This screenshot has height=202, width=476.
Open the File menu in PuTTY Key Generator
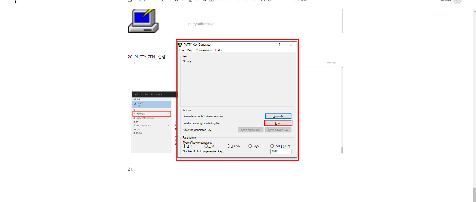[x=182, y=50]
